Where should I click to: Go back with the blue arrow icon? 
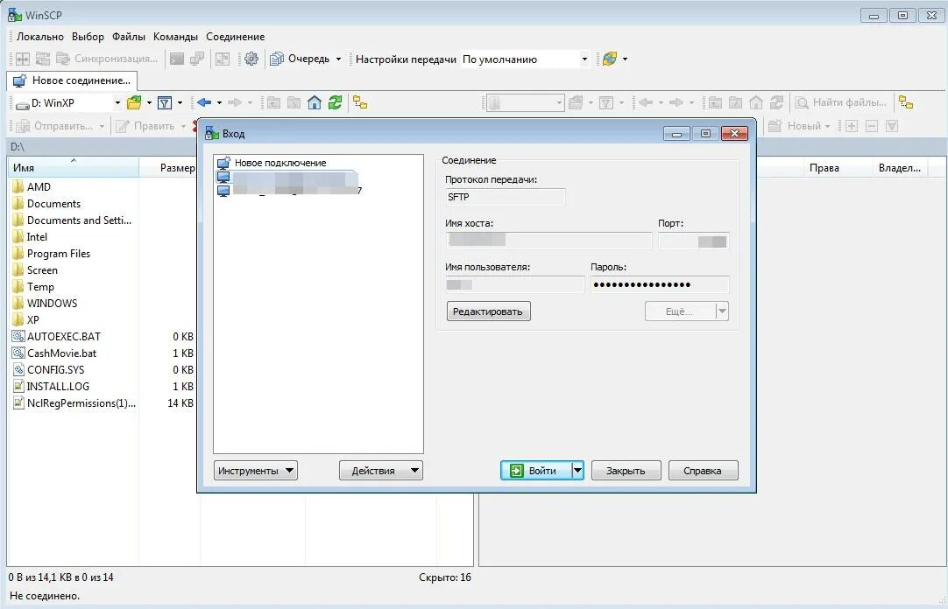click(204, 103)
